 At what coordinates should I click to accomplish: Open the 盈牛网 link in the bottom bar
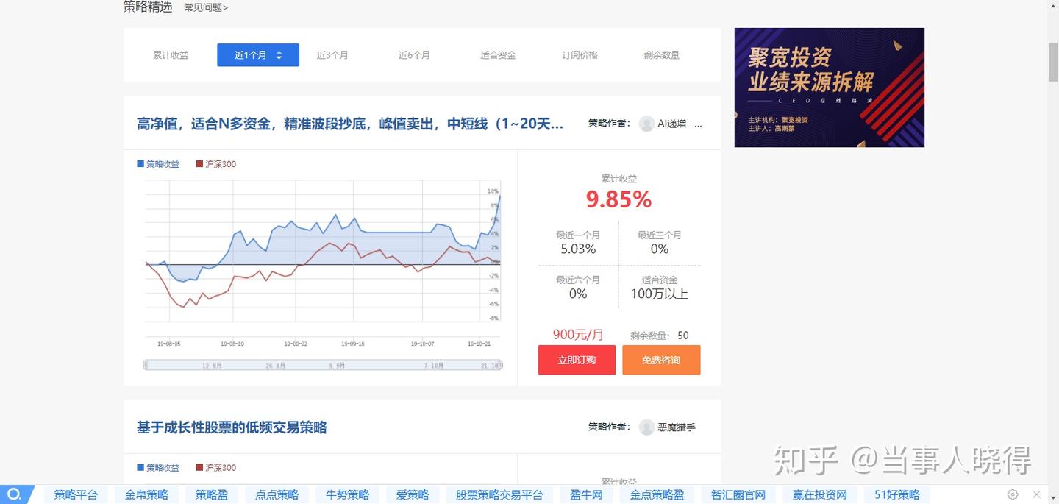pyautogui.click(x=585, y=494)
